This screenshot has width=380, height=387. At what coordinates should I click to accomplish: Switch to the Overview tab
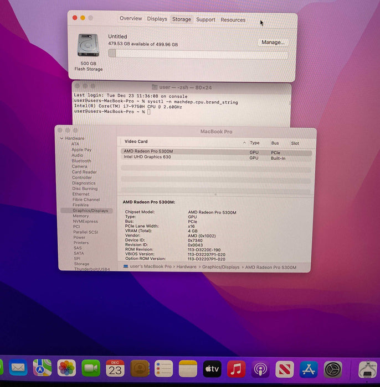[x=131, y=18]
